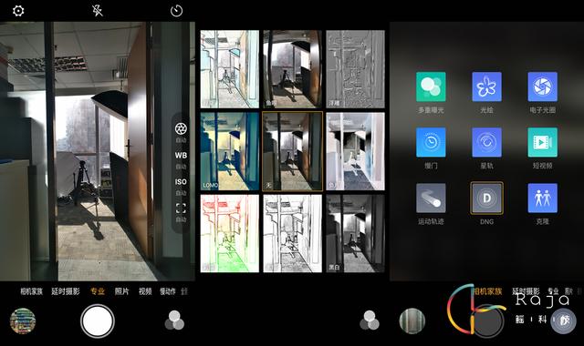Viewport: 584px width, 346px height.
Task: Choose the fisheye filter preview
Action: [292, 69]
